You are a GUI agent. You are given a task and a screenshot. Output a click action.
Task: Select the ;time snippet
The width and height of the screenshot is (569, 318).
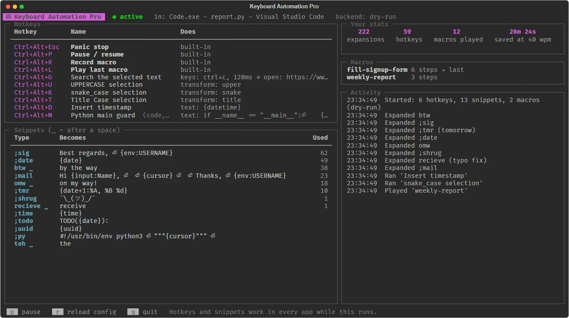(x=171, y=213)
